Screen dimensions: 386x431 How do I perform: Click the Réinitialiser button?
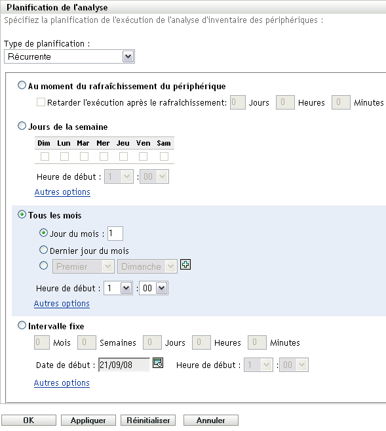click(148, 421)
